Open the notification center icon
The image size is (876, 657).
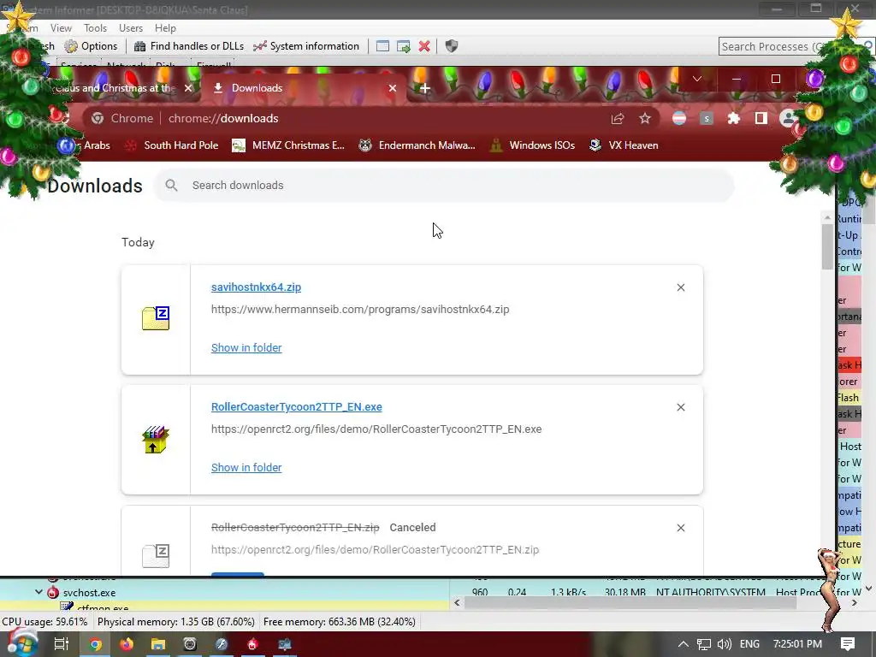pyautogui.click(x=848, y=644)
